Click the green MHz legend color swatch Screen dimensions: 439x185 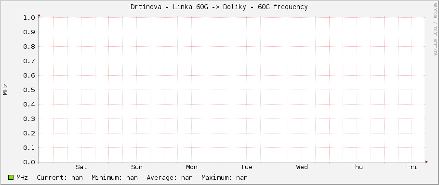point(11,177)
